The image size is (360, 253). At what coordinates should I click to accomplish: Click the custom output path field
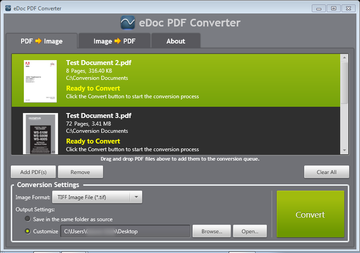tap(126, 231)
